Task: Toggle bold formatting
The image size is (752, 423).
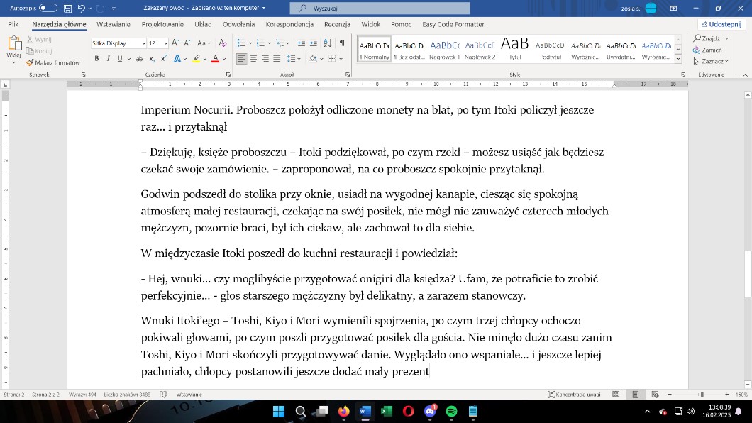Action: click(x=96, y=59)
